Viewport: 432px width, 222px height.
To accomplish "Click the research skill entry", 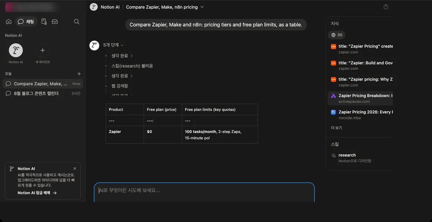I will pyautogui.click(x=360, y=158).
